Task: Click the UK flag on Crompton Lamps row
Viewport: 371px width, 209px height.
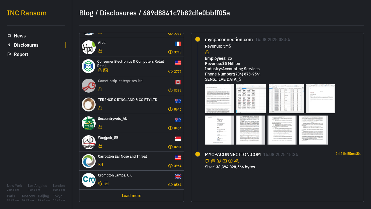Action: point(178,176)
